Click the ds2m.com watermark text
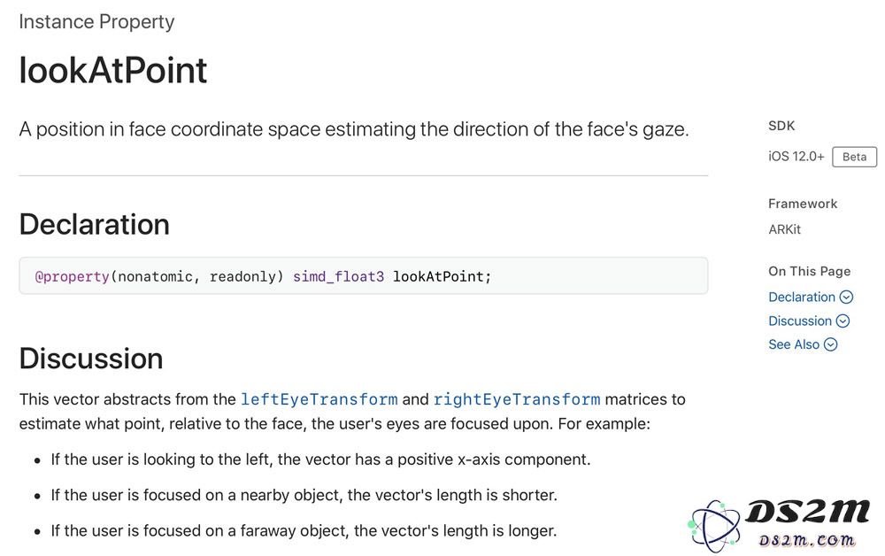 806,540
